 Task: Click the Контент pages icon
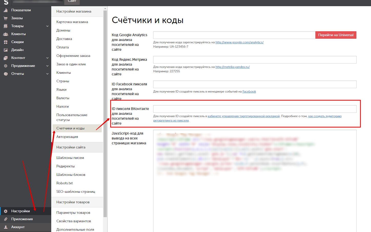click(x=6, y=58)
